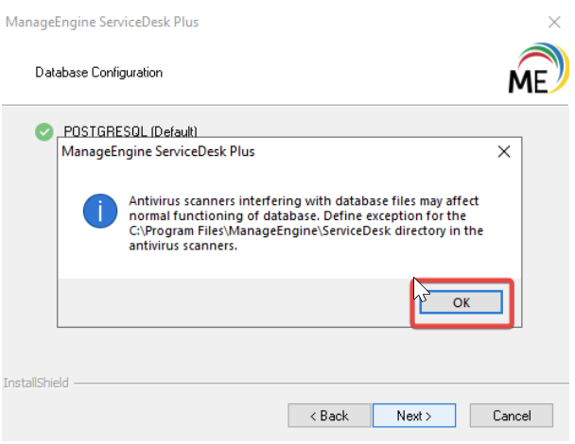This screenshot has width=575, height=444.
Task: Click the blue information icon
Action: point(99,211)
